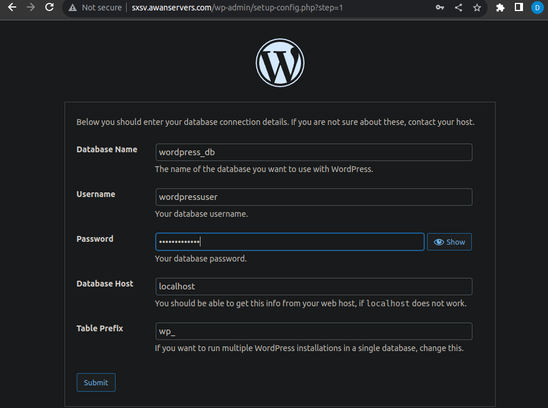This screenshot has width=548, height=408.
Task: Open the browser extensions menu
Action: click(500, 8)
